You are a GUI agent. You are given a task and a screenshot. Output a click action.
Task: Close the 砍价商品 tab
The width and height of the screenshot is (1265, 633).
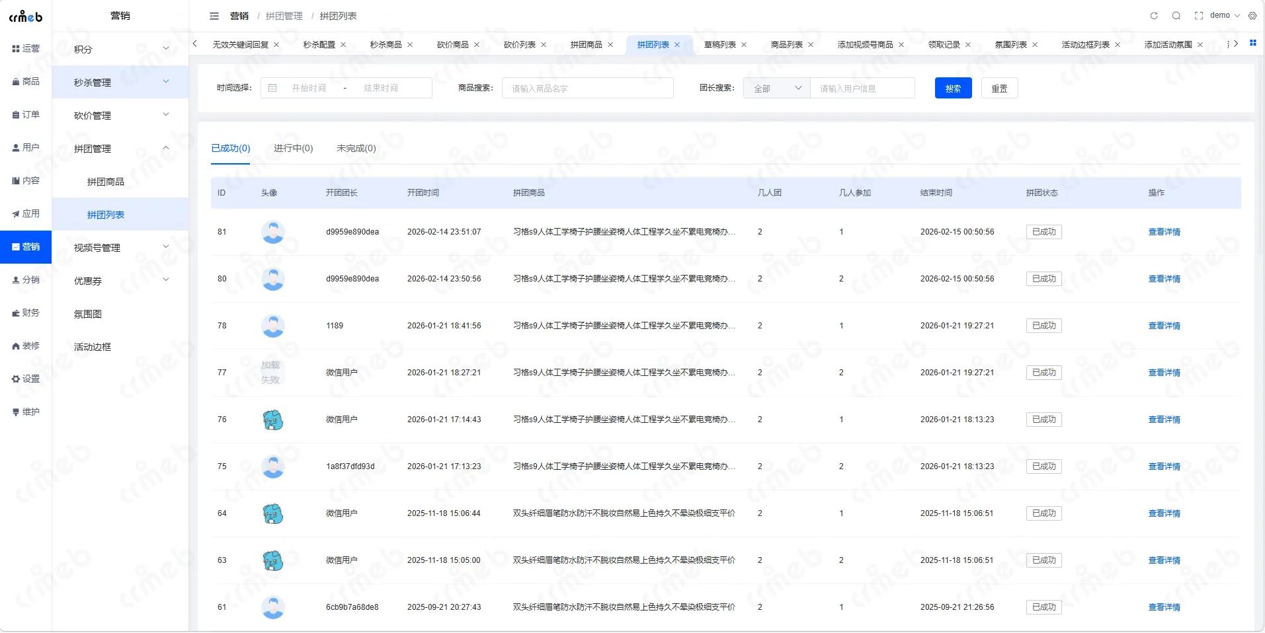477,45
